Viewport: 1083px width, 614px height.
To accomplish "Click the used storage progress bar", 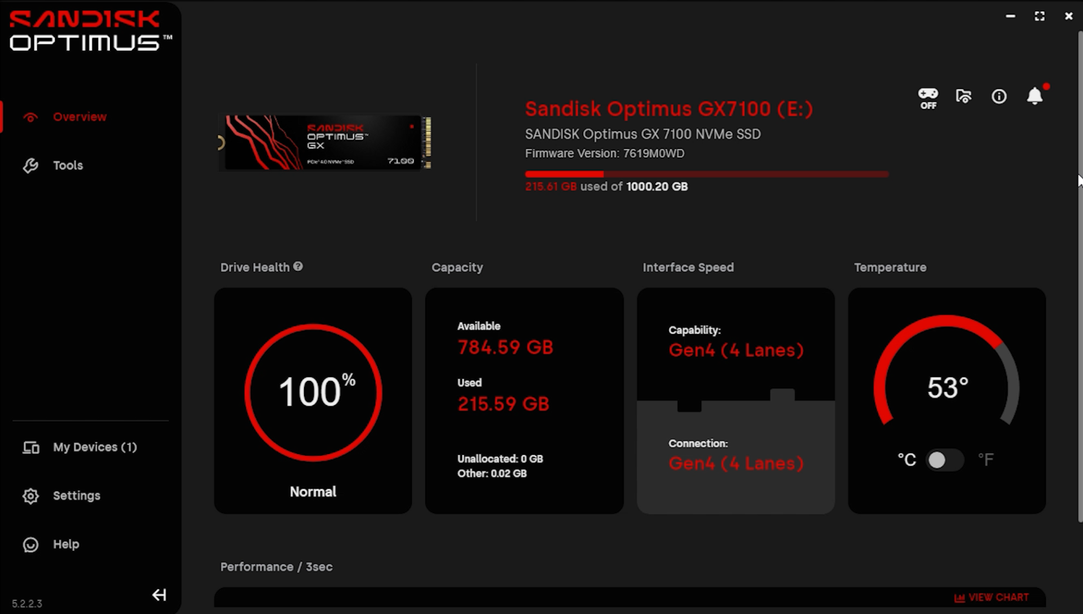I will pos(707,174).
